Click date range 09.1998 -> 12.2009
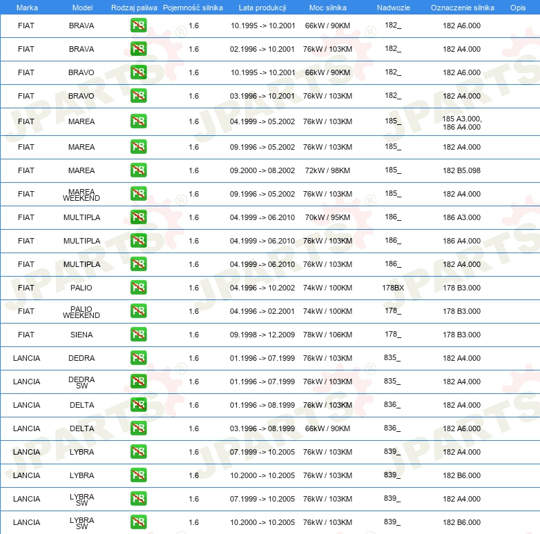Viewport: 540px width, 534px height. 262,335
